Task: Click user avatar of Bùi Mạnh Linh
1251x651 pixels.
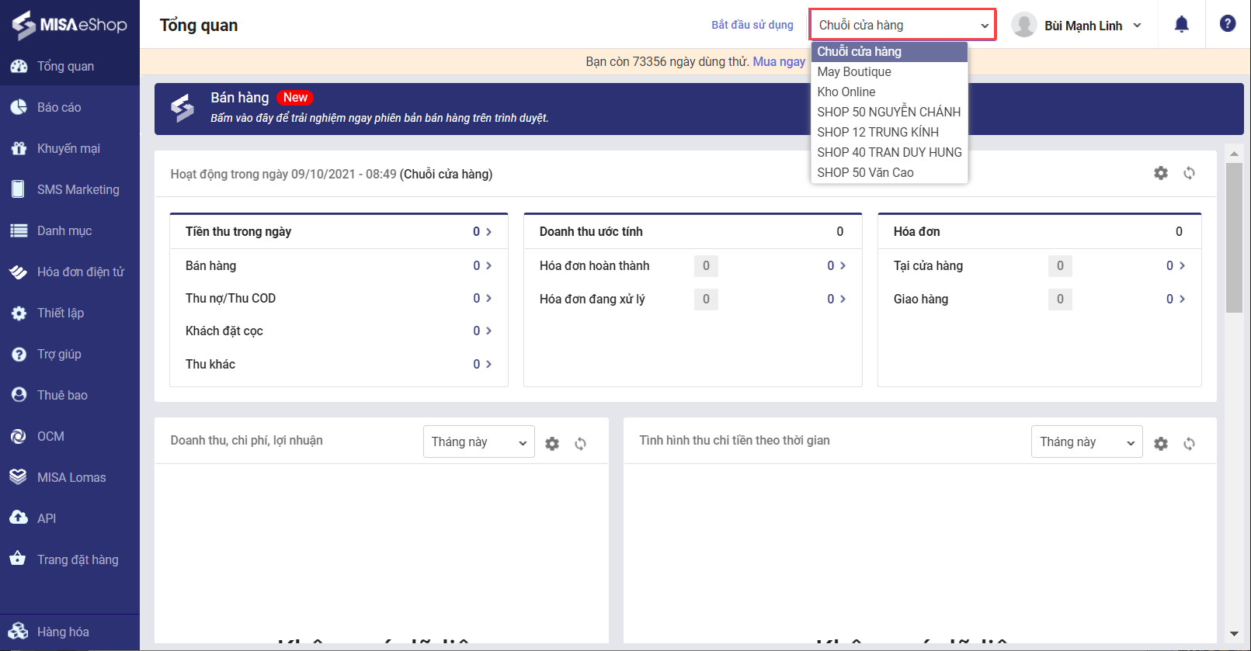Action: pyautogui.click(x=1024, y=25)
